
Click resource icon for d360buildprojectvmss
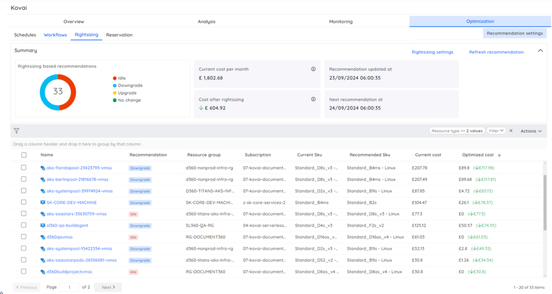tap(43, 271)
